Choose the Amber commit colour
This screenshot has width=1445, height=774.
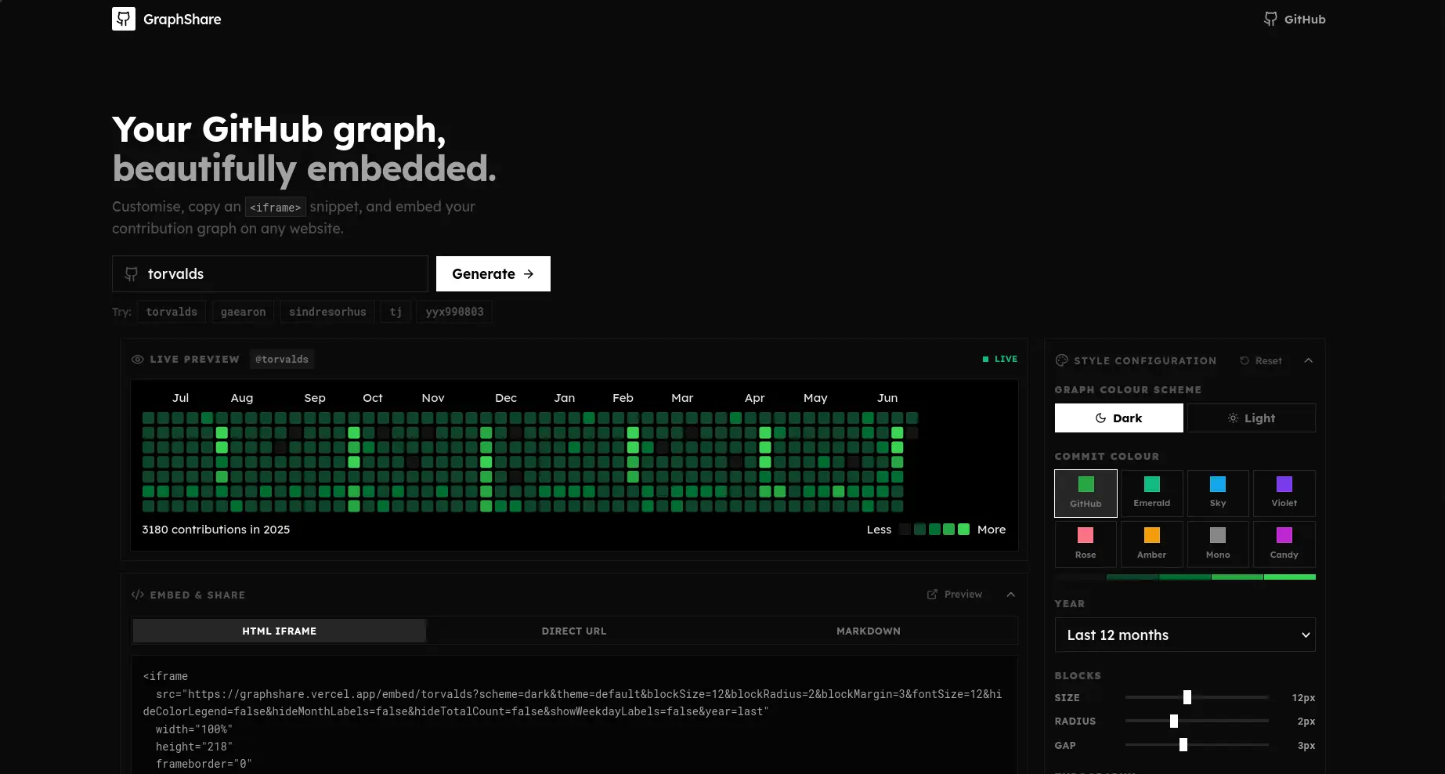coord(1152,544)
